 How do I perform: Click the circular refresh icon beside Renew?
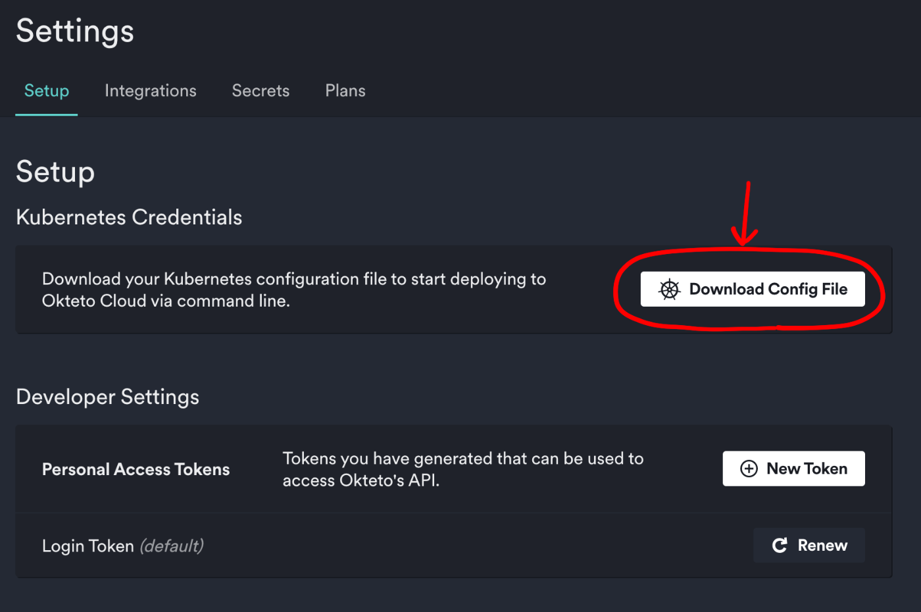pos(780,545)
